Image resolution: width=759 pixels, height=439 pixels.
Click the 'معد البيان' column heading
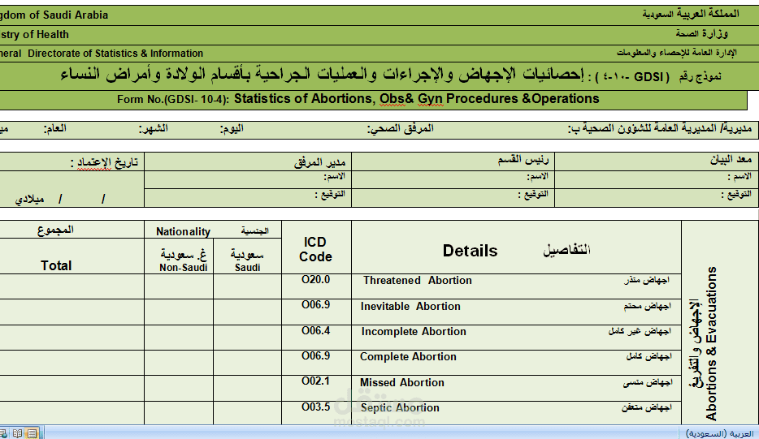[x=731, y=160]
